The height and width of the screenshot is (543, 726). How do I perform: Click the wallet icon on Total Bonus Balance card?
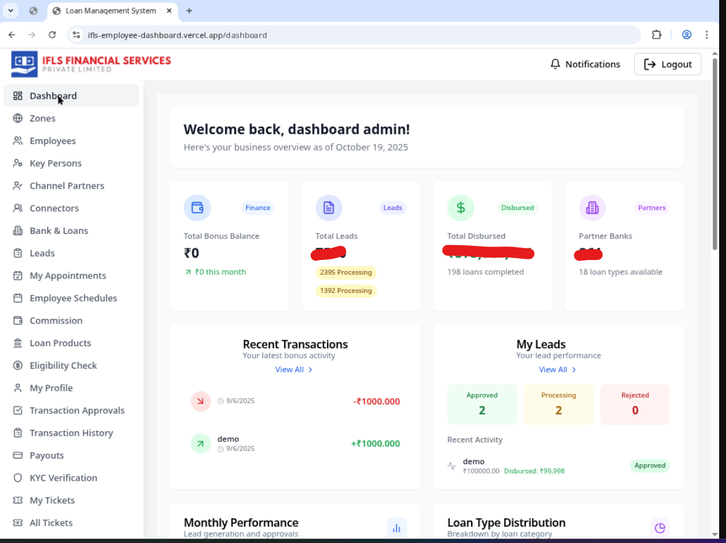tap(197, 208)
